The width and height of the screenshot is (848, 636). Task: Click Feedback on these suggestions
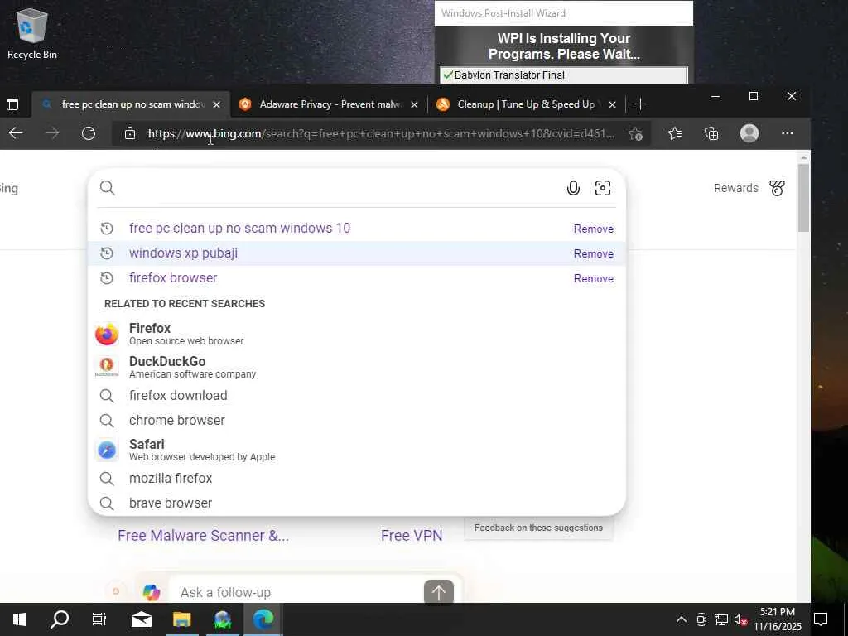(x=538, y=528)
